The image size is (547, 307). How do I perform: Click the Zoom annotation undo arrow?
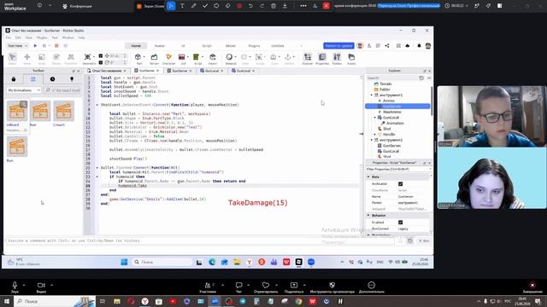tap(250, 6)
